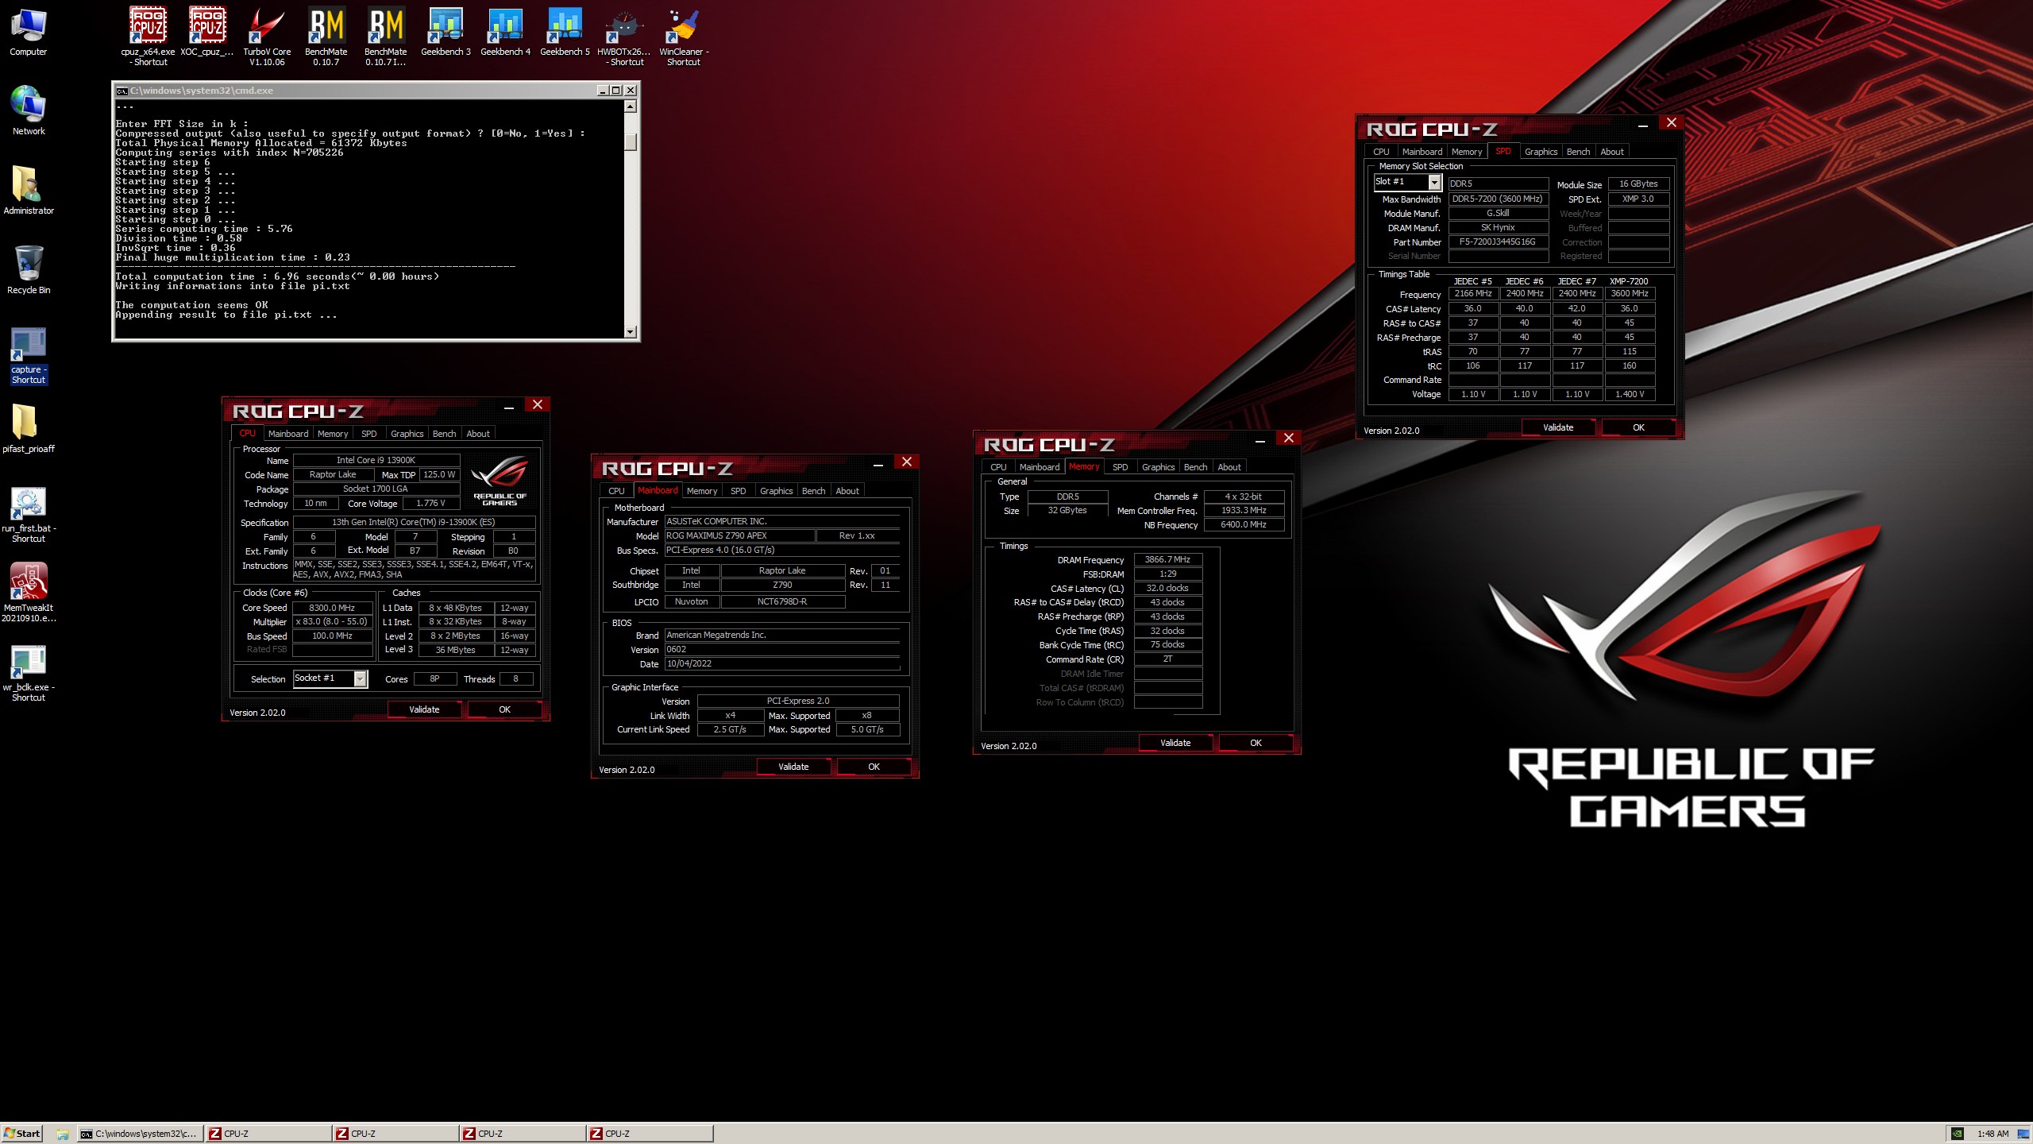This screenshot has height=1144, width=2033.
Task: Click OK in the Memory window
Action: coord(1256,743)
